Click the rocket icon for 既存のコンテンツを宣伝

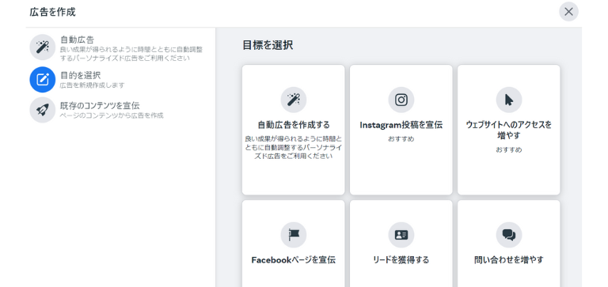42,110
